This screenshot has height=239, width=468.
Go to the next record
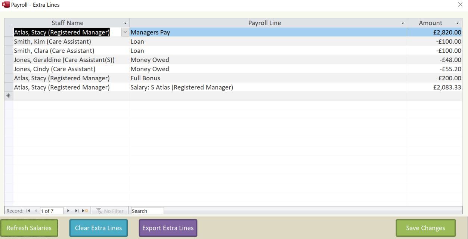click(x=68, y=211)
